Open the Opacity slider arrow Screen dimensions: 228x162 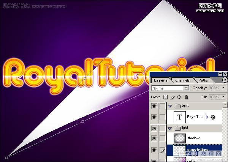tap(223, 88)
